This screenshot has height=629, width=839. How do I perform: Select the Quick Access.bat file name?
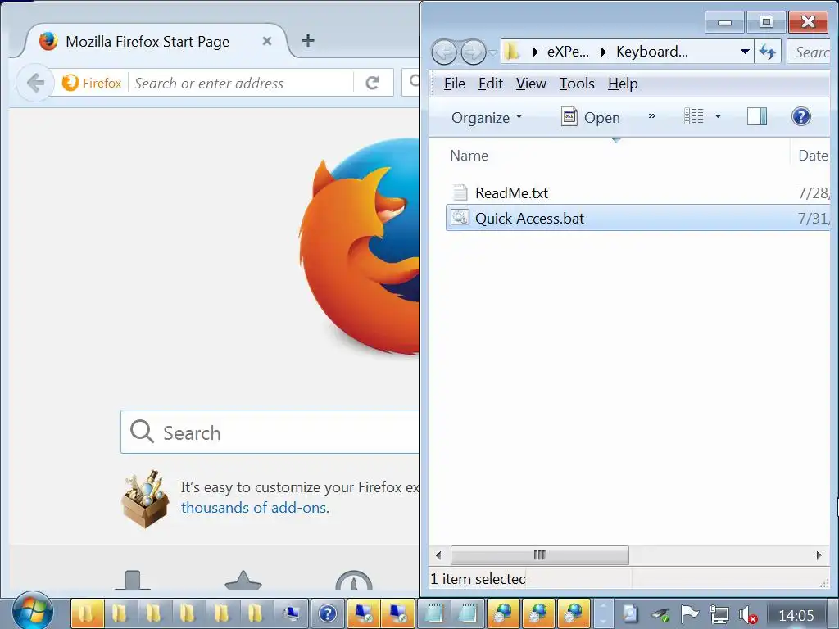[529, 218]
